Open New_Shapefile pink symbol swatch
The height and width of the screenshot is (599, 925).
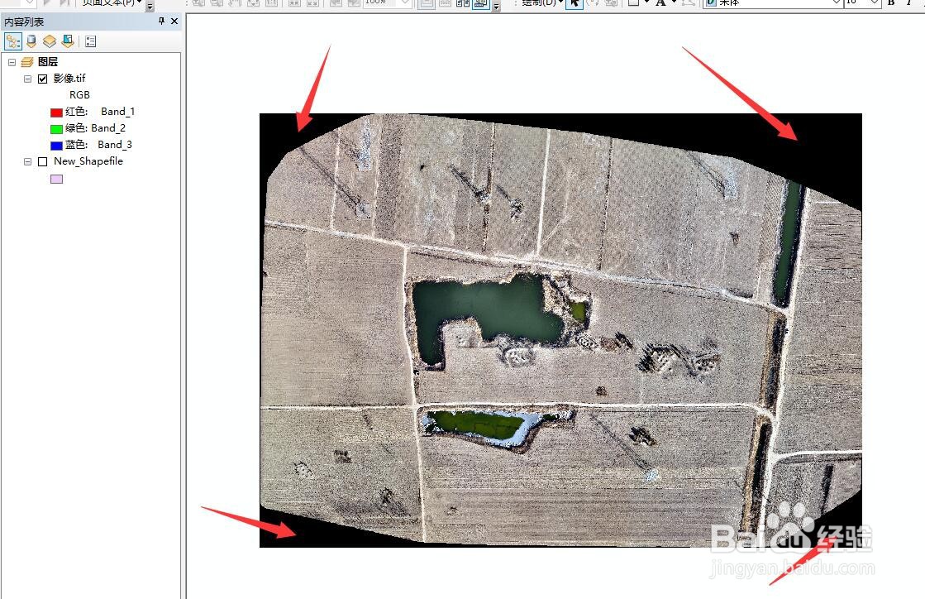pos(57,179)
